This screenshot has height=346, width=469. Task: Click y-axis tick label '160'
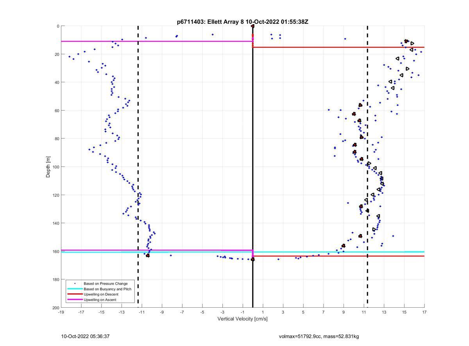55,251
